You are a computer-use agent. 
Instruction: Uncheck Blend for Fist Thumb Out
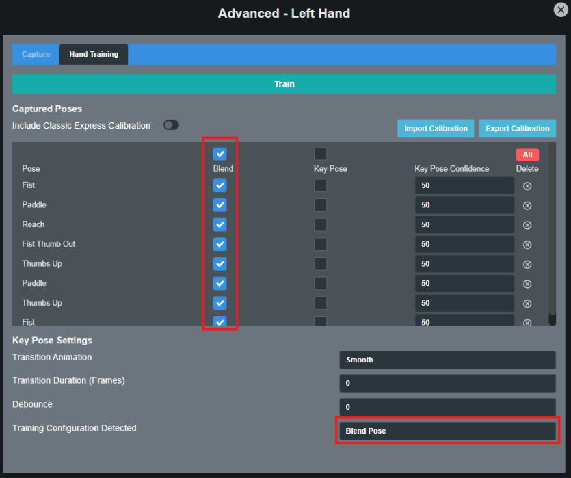tap(220, 244)
